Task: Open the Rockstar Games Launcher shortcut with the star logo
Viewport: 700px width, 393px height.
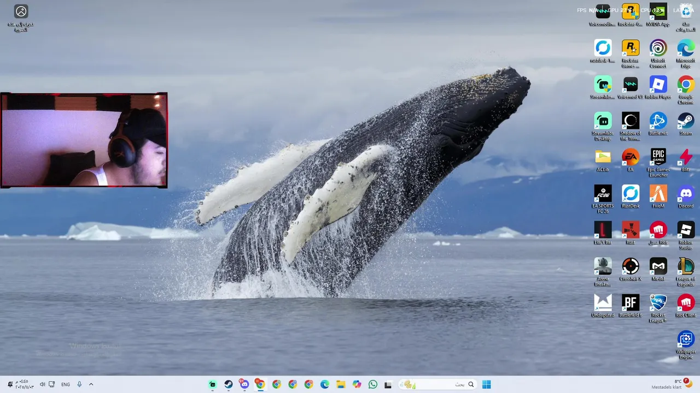Action: [x=630, y=54]
